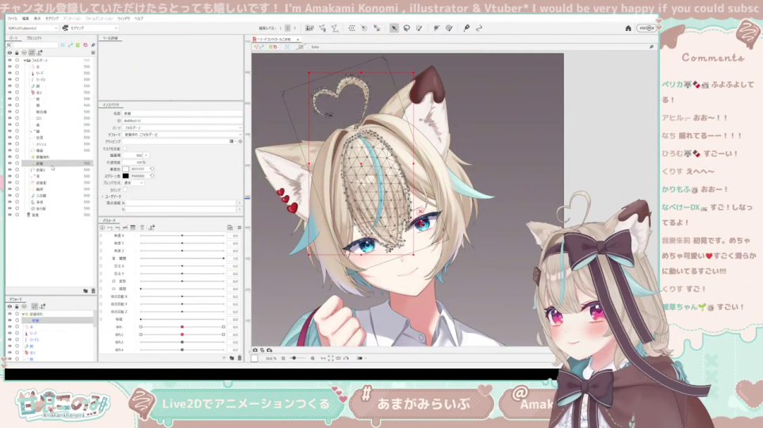This screenshot has width=763, height=428.
Task: Click the curved path tool icon
Action: 479,29
